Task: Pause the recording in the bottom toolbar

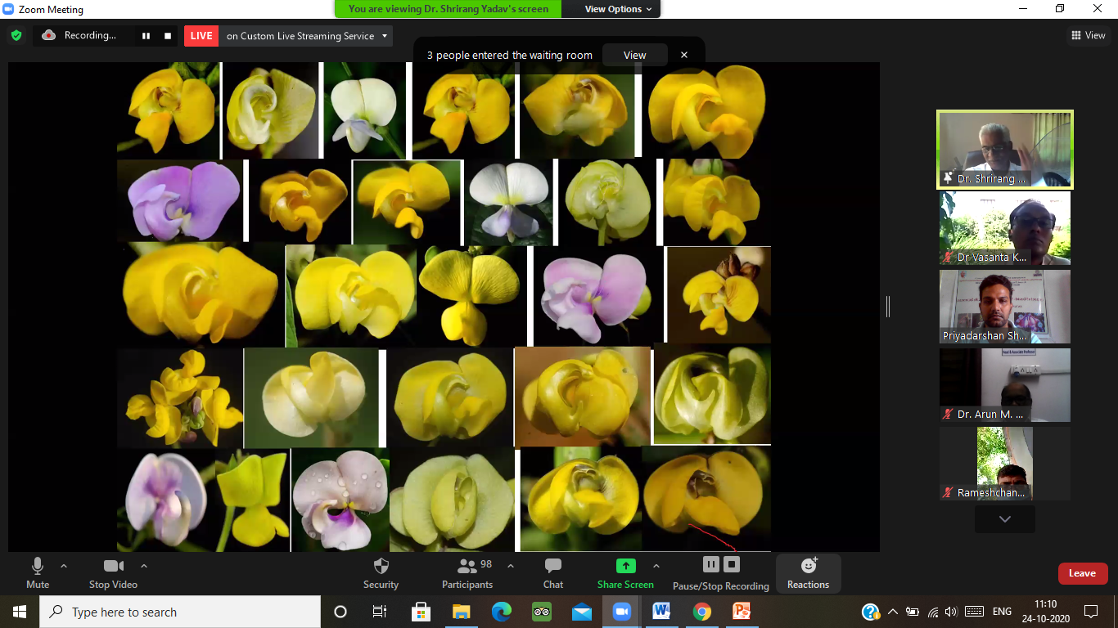Action: pyautogui.click(x=711, y=564)
